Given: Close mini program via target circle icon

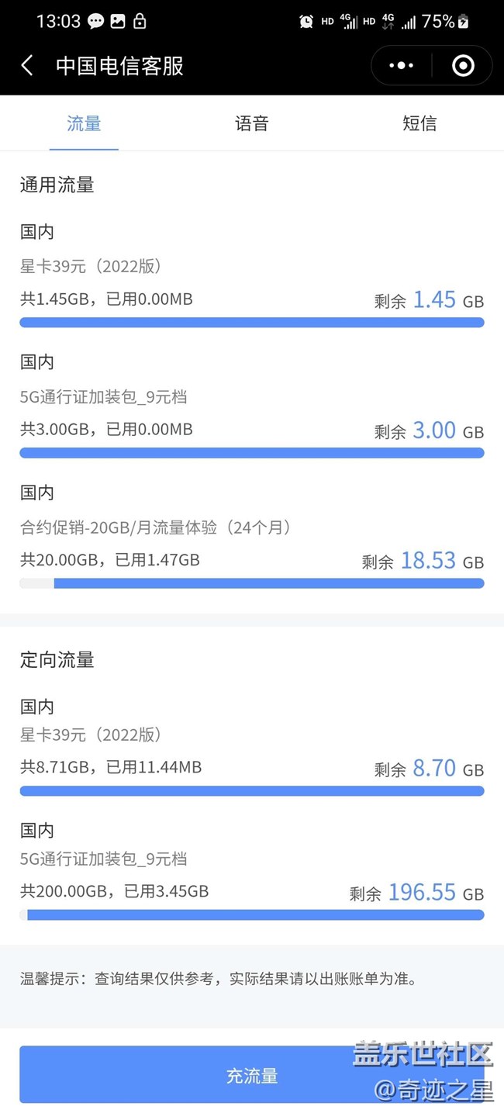Looking at the screenshot, I should pyautogui.click(x=463, y=65).
